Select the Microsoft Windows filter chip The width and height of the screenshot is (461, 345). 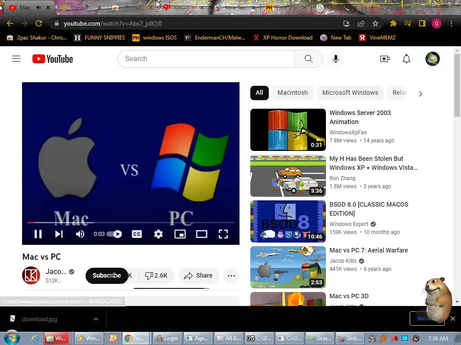click(350, 93)
